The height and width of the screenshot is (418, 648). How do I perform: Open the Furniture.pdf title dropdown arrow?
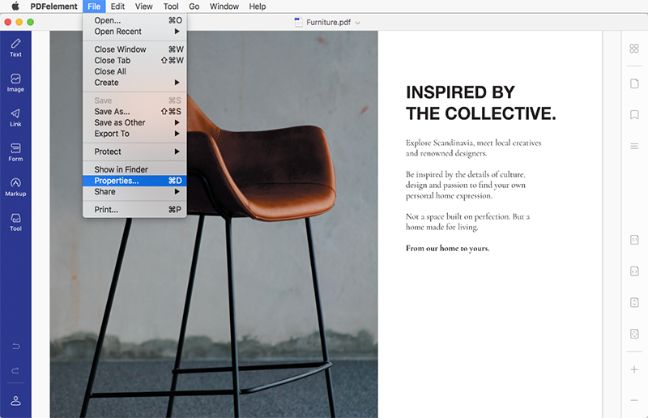[x=358, y=22]
